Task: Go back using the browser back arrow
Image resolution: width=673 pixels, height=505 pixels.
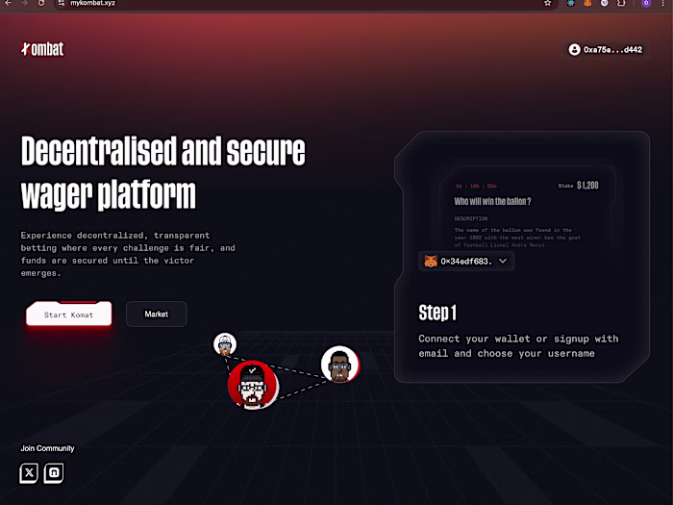Action: coord(8,3)
